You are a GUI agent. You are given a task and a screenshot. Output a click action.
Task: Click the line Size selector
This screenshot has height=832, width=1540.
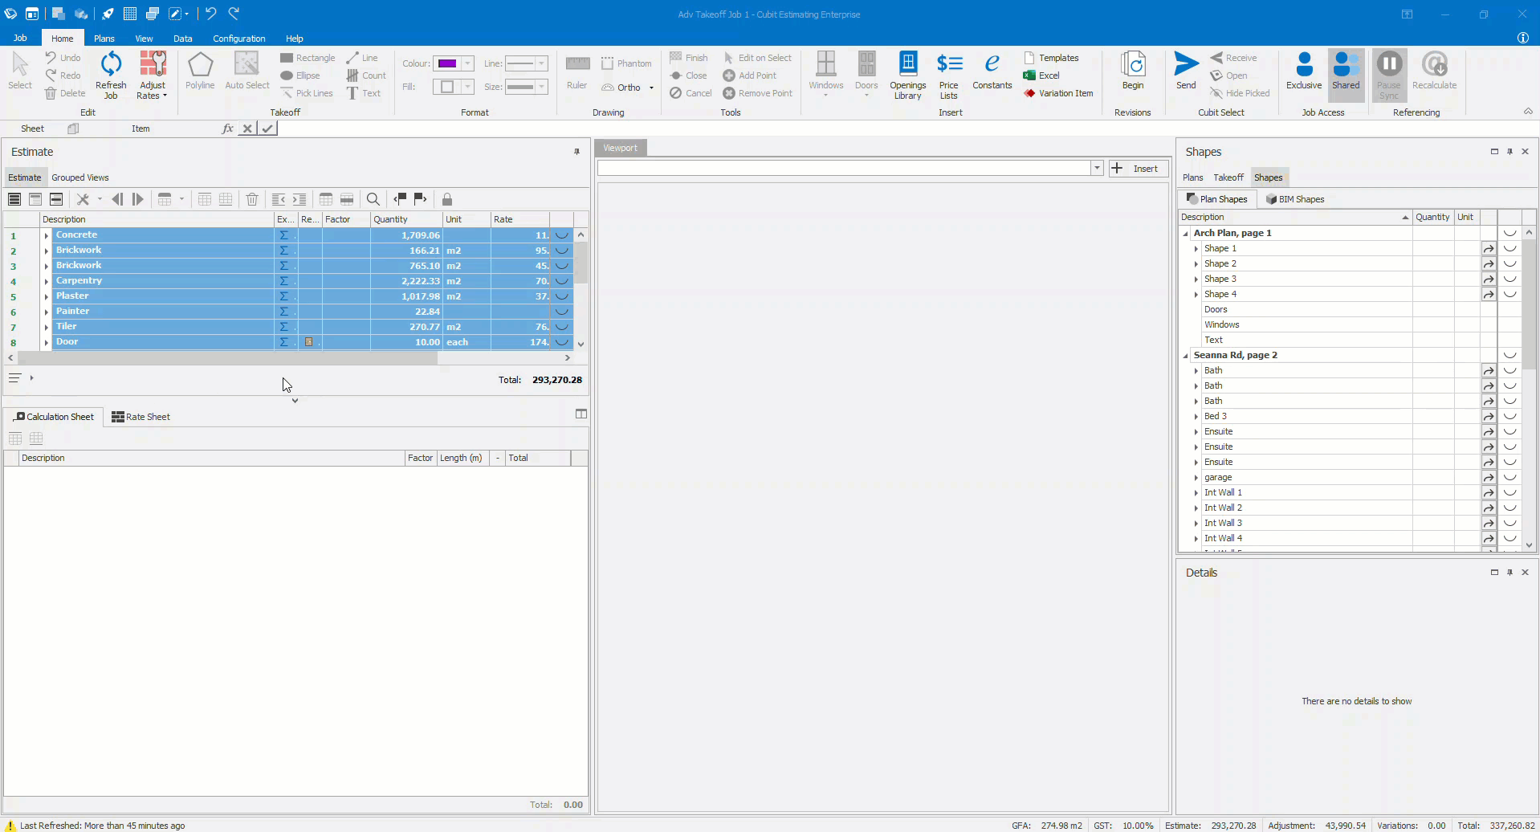click(526, 87)
